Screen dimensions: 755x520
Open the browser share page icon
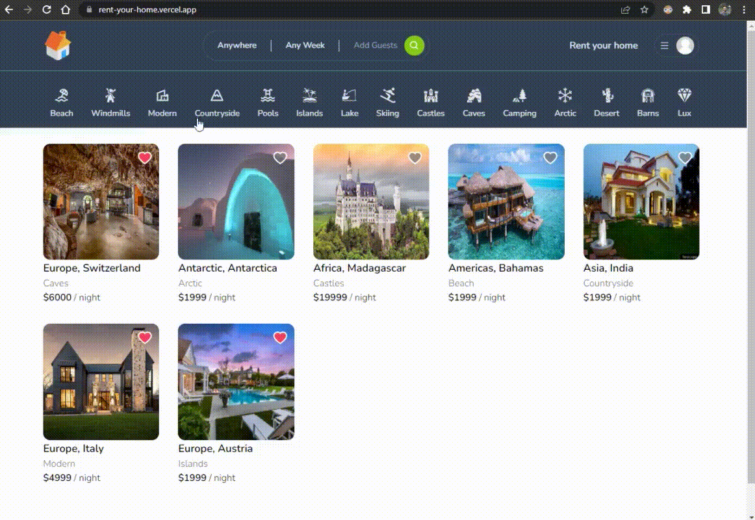point(625,10)
